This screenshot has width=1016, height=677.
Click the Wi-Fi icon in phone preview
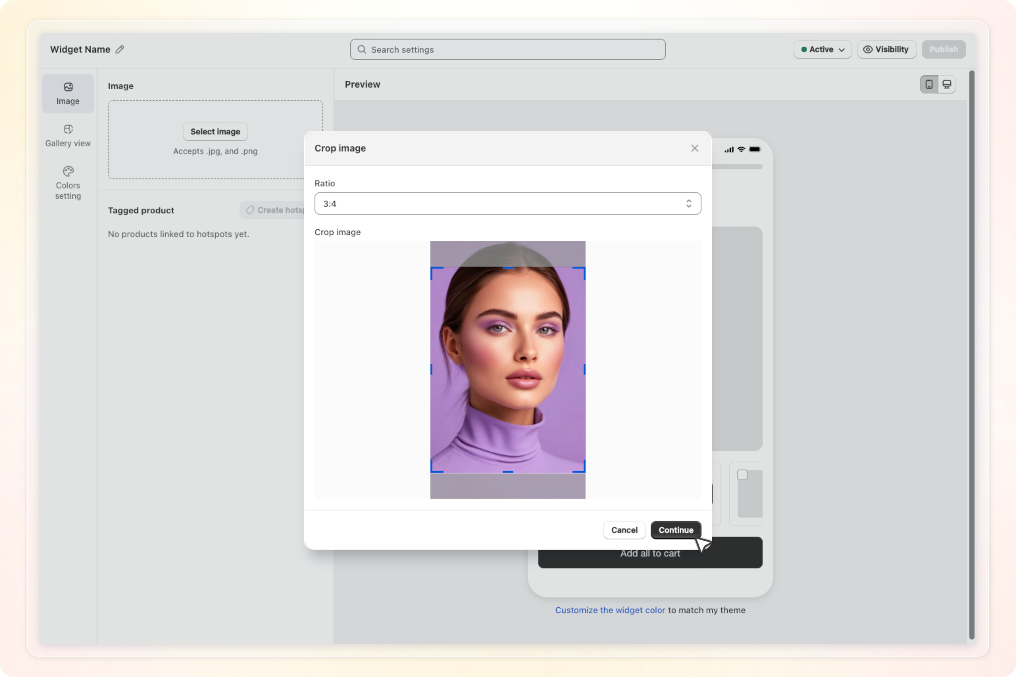[741, 149]
